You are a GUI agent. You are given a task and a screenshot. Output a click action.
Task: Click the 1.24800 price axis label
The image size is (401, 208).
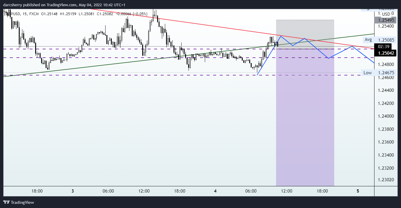(385, 64)
